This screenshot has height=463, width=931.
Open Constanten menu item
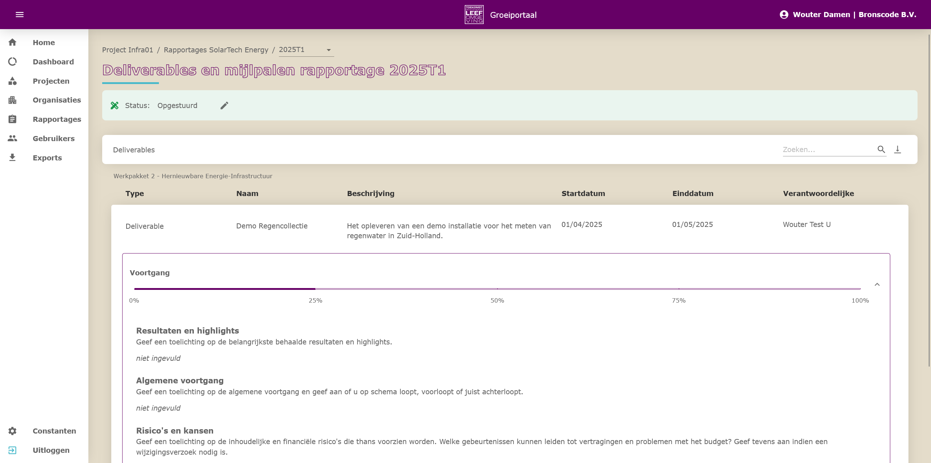54,431
